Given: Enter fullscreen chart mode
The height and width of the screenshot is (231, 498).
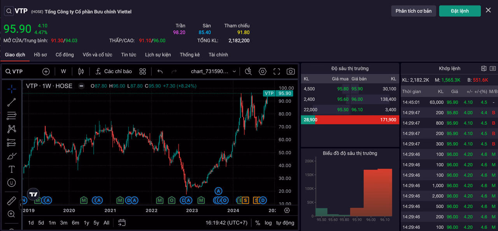Looking at the screenshot, I should click(277, 72).
